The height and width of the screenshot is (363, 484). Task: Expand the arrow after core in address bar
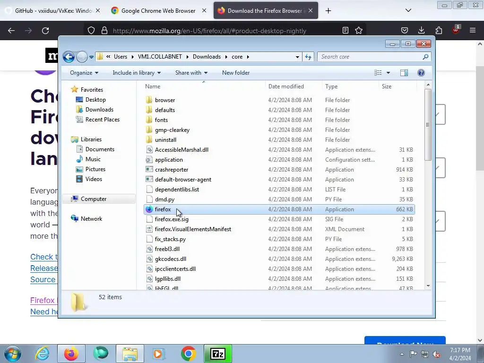coord(248,57)
